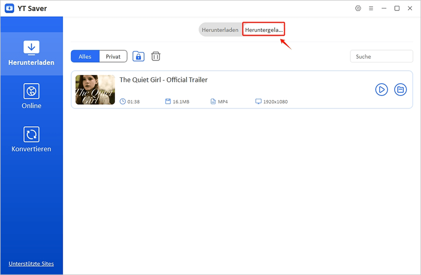Maximize the YT Saver window

397,8
